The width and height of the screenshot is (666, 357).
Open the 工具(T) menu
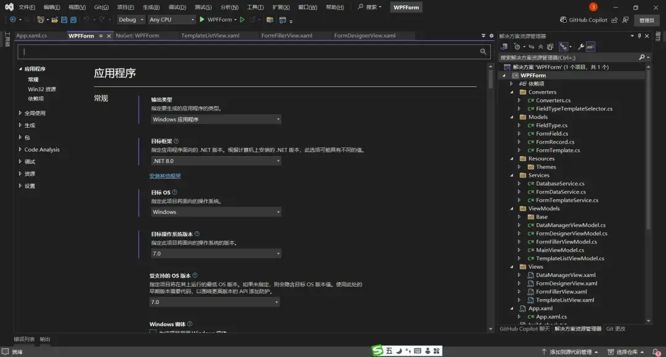(255, 7)
